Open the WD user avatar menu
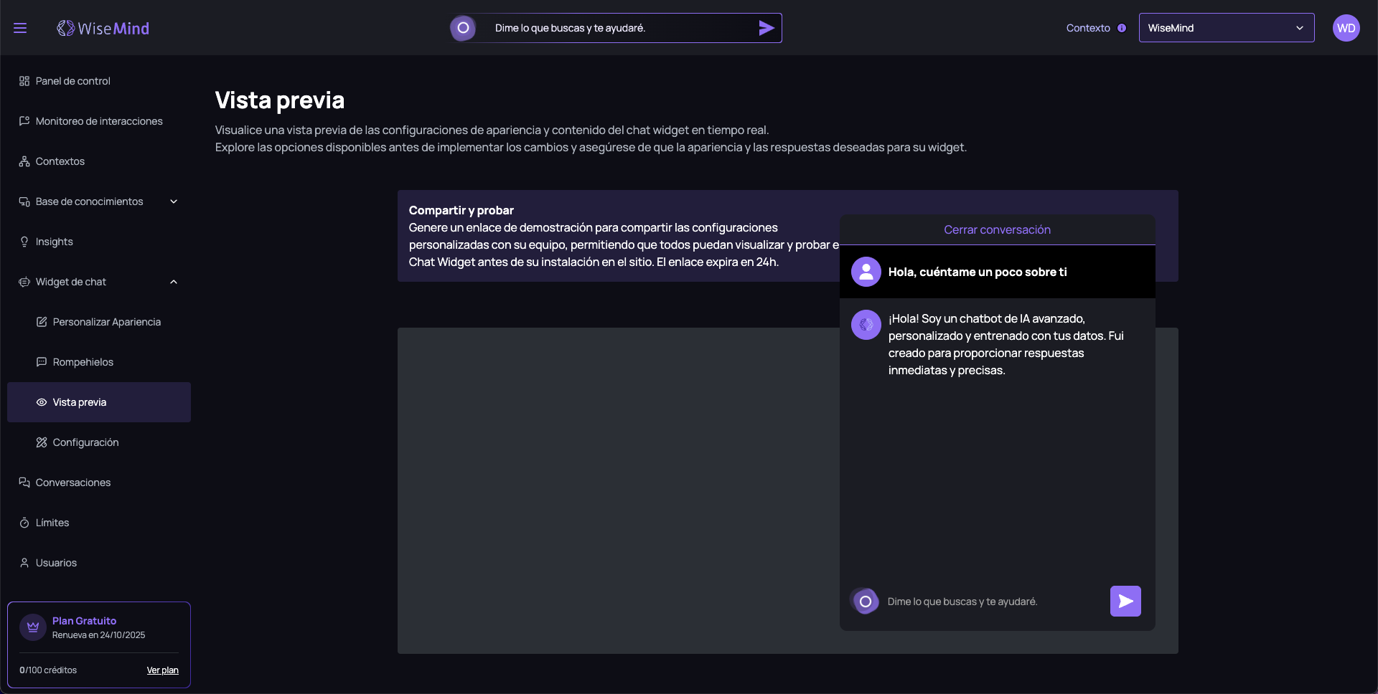1378x694 pixels. click(x=1346, y=28)
